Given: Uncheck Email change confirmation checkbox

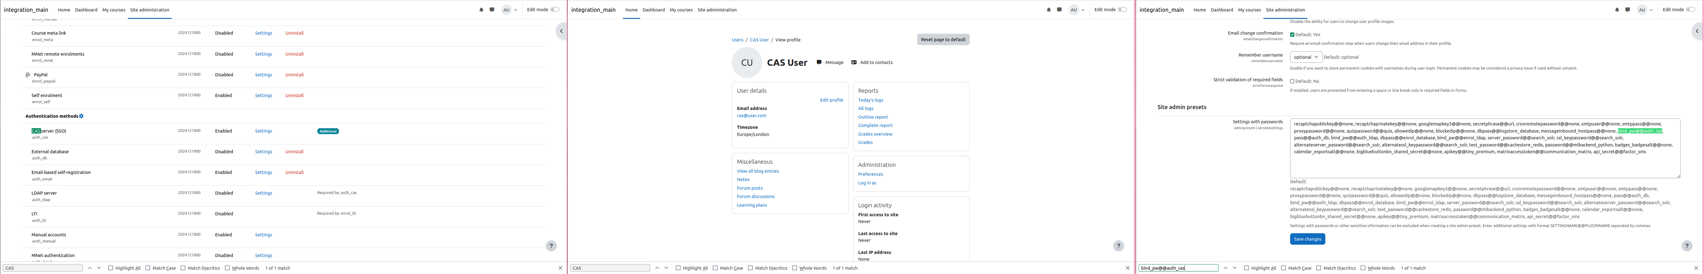Looking at the screenshot, I should [1292, 34].
